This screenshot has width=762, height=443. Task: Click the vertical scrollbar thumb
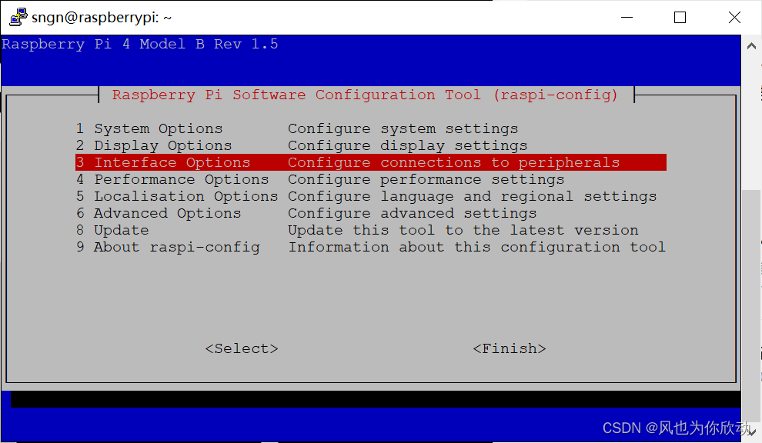tap(751, 305)
